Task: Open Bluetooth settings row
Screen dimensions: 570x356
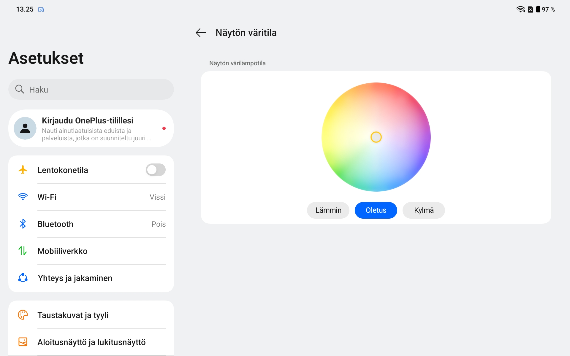Action: 91,224
